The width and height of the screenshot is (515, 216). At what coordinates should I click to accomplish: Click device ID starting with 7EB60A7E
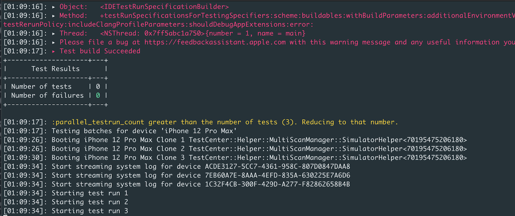[277, 175]
